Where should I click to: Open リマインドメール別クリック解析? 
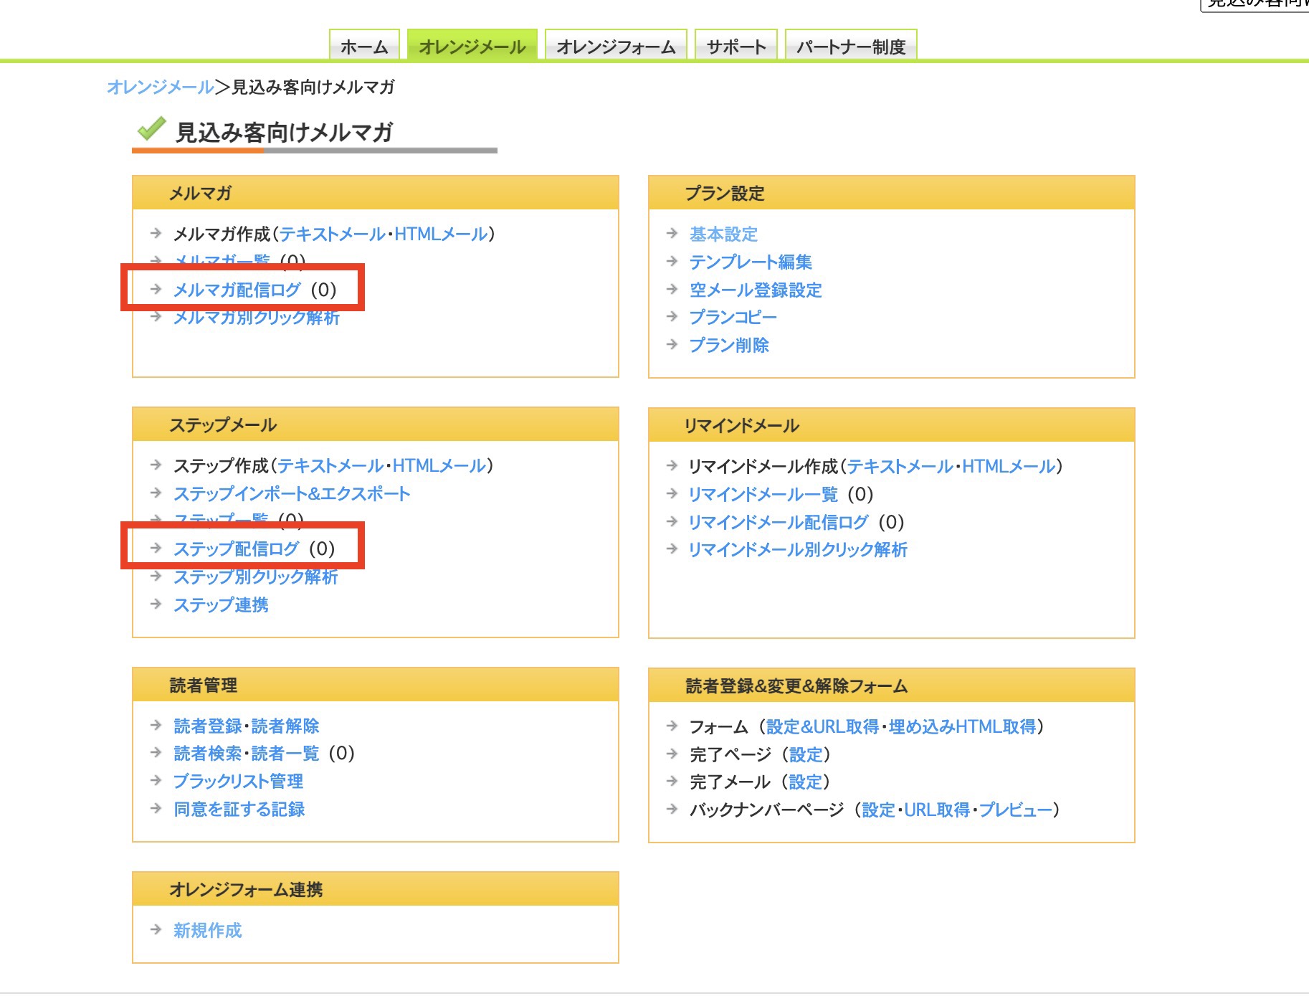[x=798, y=549]
